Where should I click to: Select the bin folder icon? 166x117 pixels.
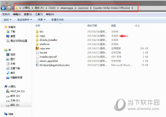[x=37, y=31]
